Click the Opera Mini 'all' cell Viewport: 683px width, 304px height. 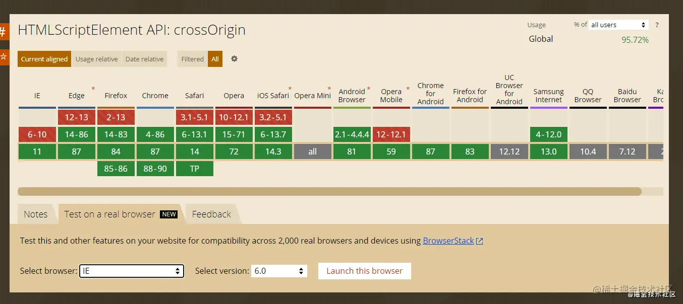(313, 151)
